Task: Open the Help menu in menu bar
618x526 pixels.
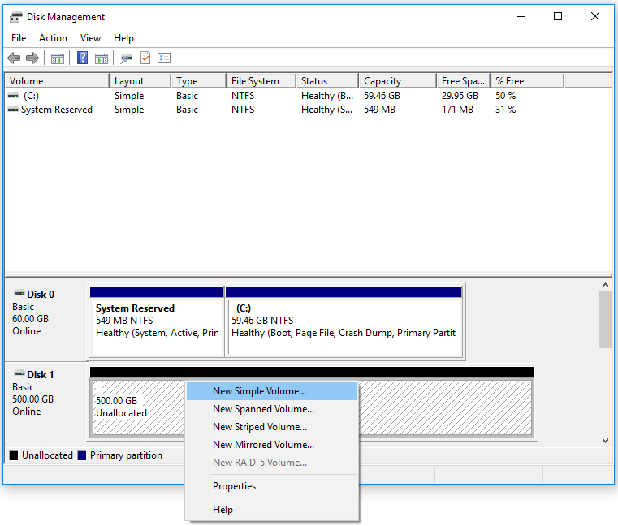Action: click(123, 38)
